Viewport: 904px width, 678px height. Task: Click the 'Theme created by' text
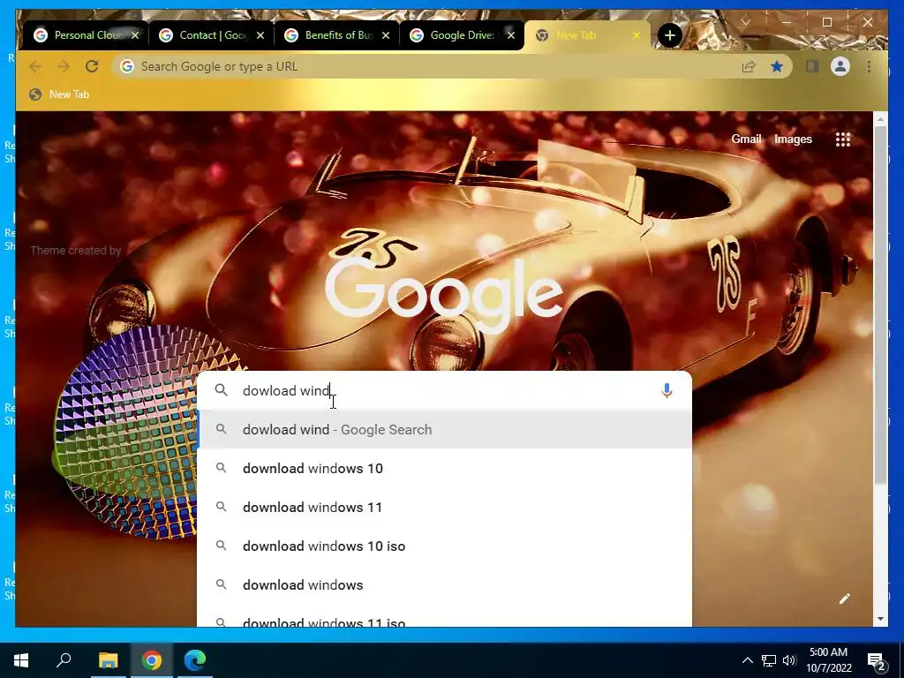[76, 250]
